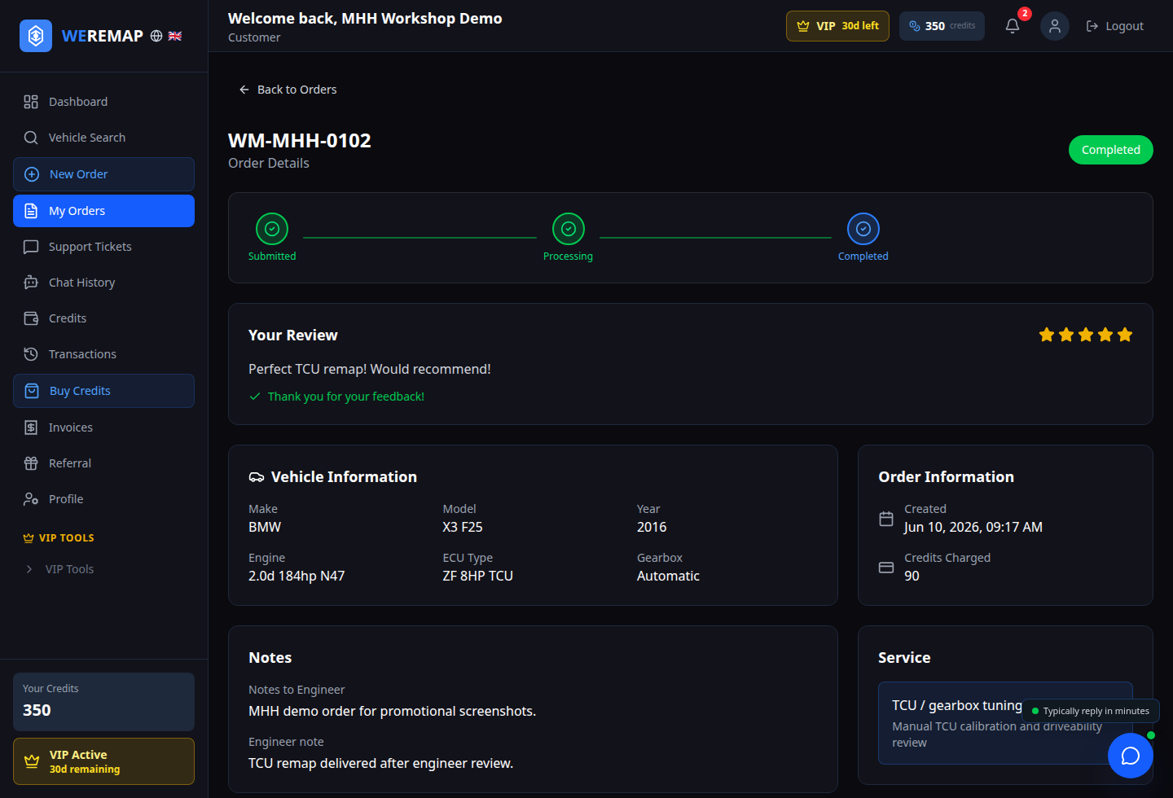Open the user account avatar
Image resolution: width=1173 pixels, height=798 pixels.
(x=1055, y=26)
